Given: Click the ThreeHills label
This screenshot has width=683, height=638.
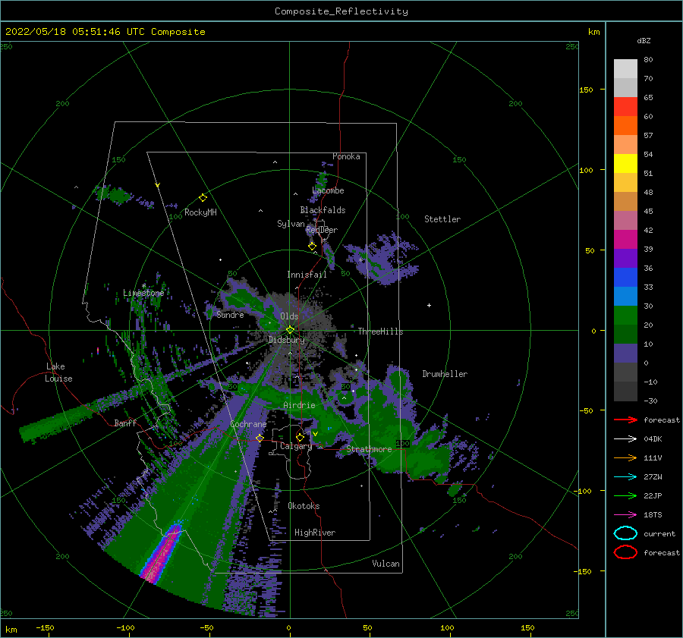Looking at the screenshot, I should 381,332.
